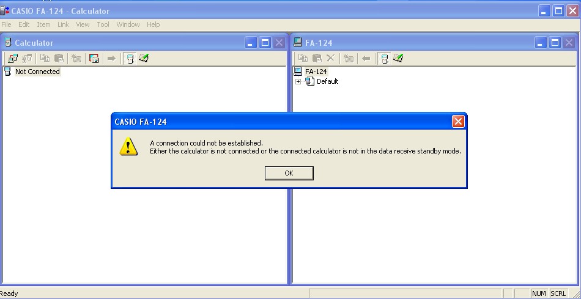Click the right arrow transfer icon
The height and width of the screenshot is (299, 581).
[x=111, y=58]
